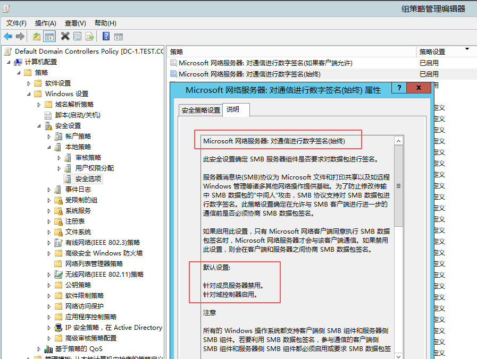Expand the 软件设置 tree node
The width and height of the screenshot is (477, 359).
click(29, 83)
